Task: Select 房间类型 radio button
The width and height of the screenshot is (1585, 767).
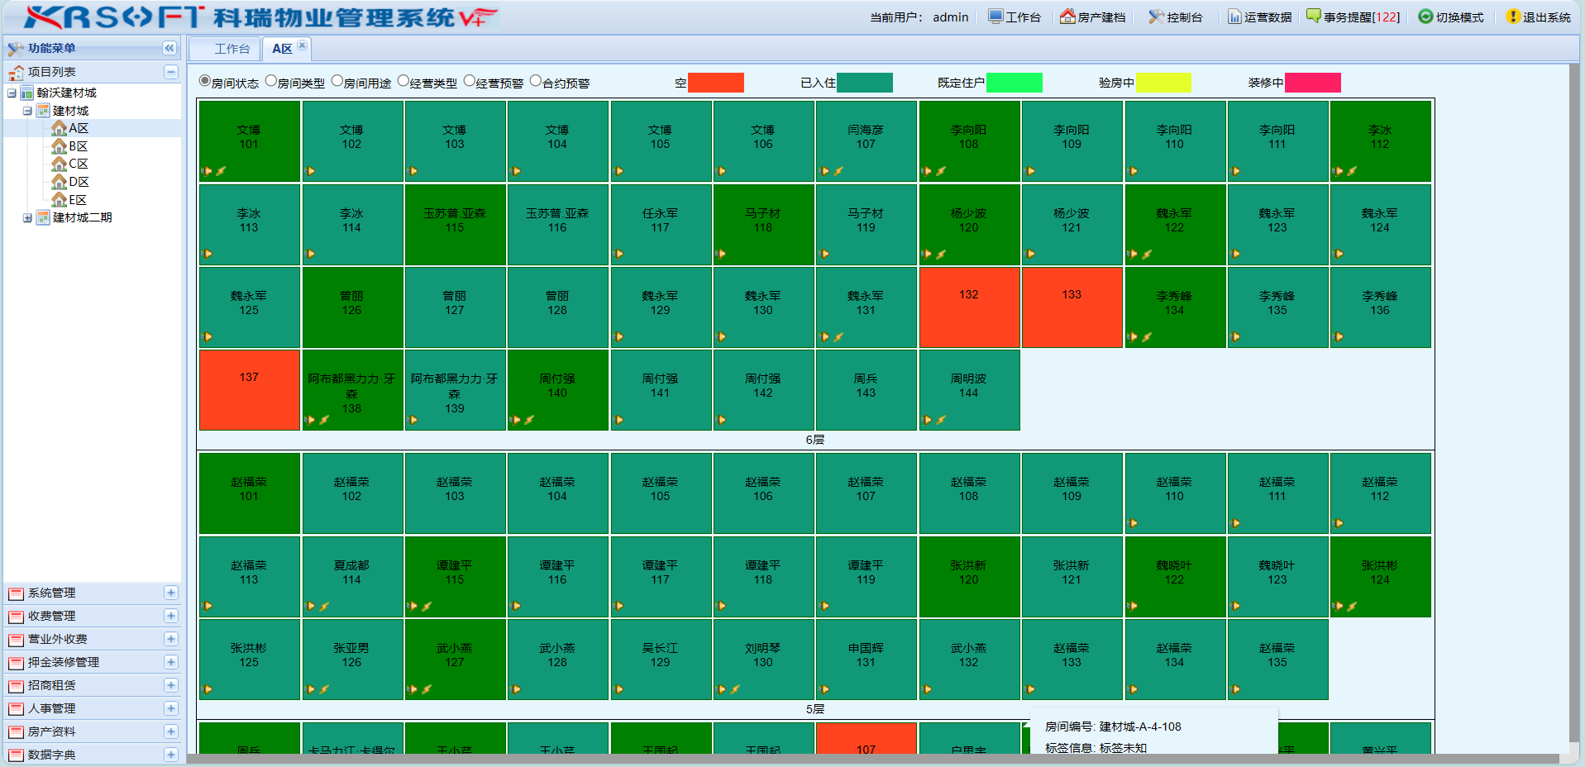Action: click(x=271, y=81)
